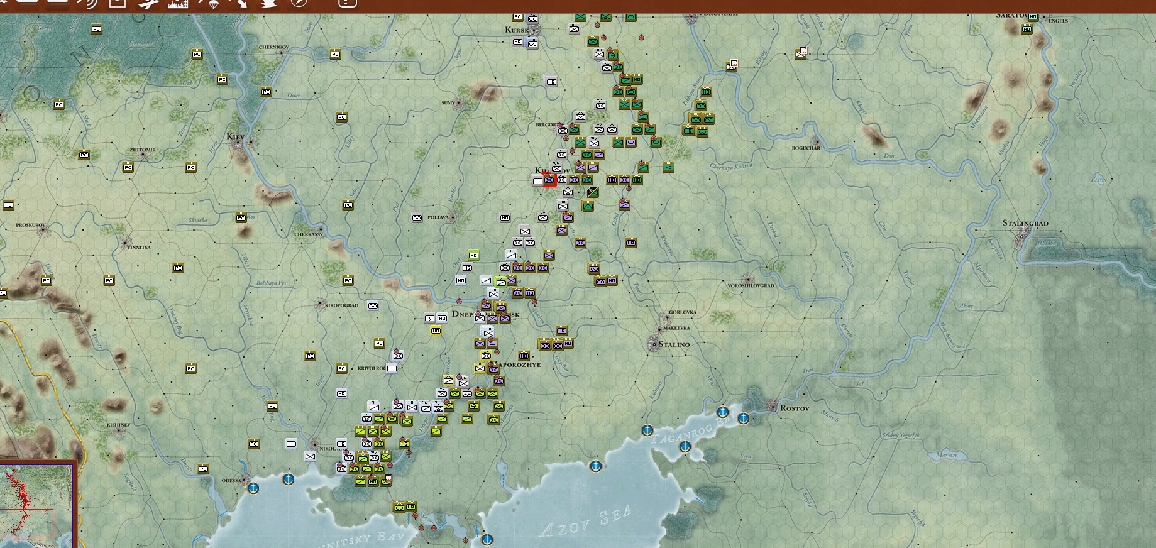Select the black-and-green diagonal counter southeast of Kharkov
The height and width of the screenshot is (548, 1156).
[592, 192]
